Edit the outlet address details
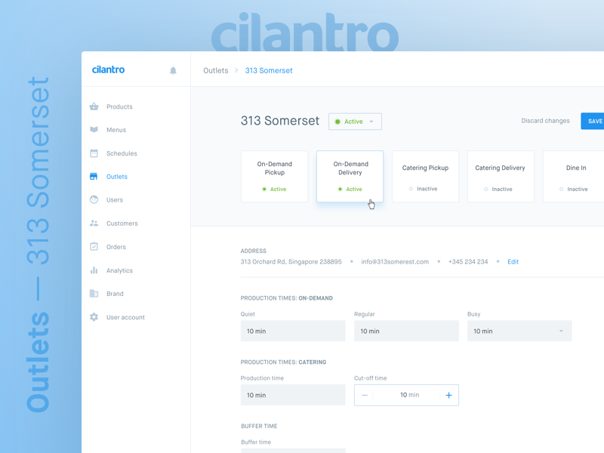The width and height of the screenshot is (604, 453). pyautogui.click(x=513, y=261)
